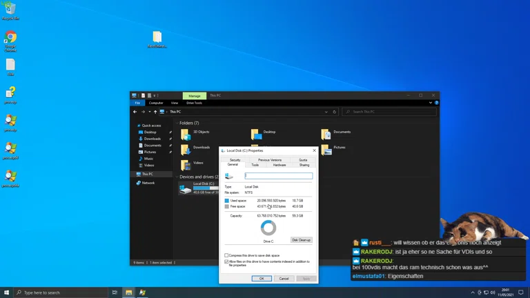Open Task View on the taskbar
Screen dimensions: 530x298
click(x=115, y=292)
